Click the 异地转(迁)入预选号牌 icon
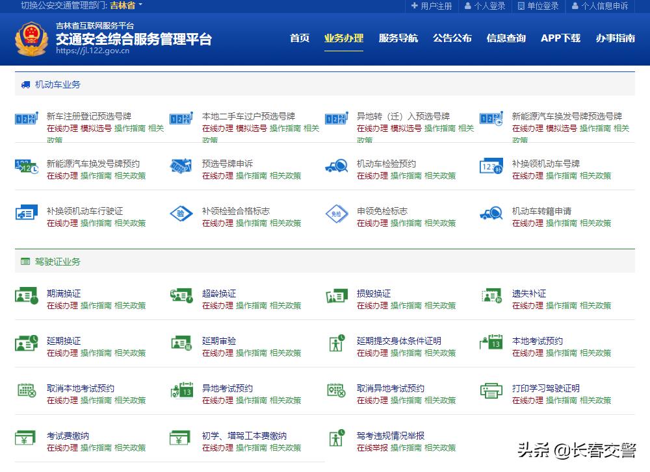The width and height of the screenshot is (650, 472). [337, 118]
